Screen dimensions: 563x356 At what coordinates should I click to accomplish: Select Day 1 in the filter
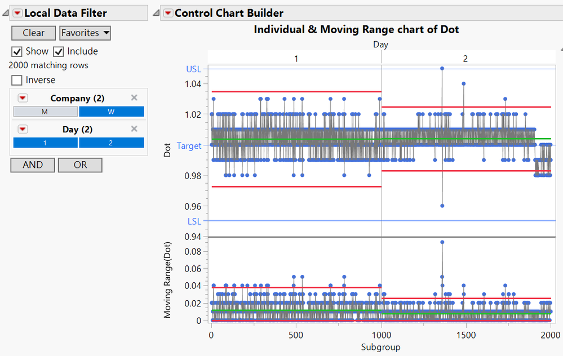[x=46, y=143]
